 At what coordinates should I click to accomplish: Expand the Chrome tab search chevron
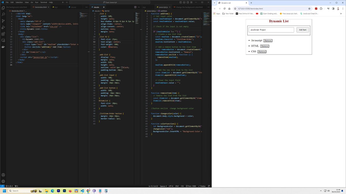pos(215,3)
